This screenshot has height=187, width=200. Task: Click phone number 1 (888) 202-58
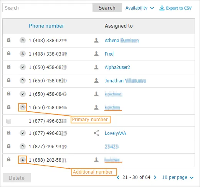48,160
